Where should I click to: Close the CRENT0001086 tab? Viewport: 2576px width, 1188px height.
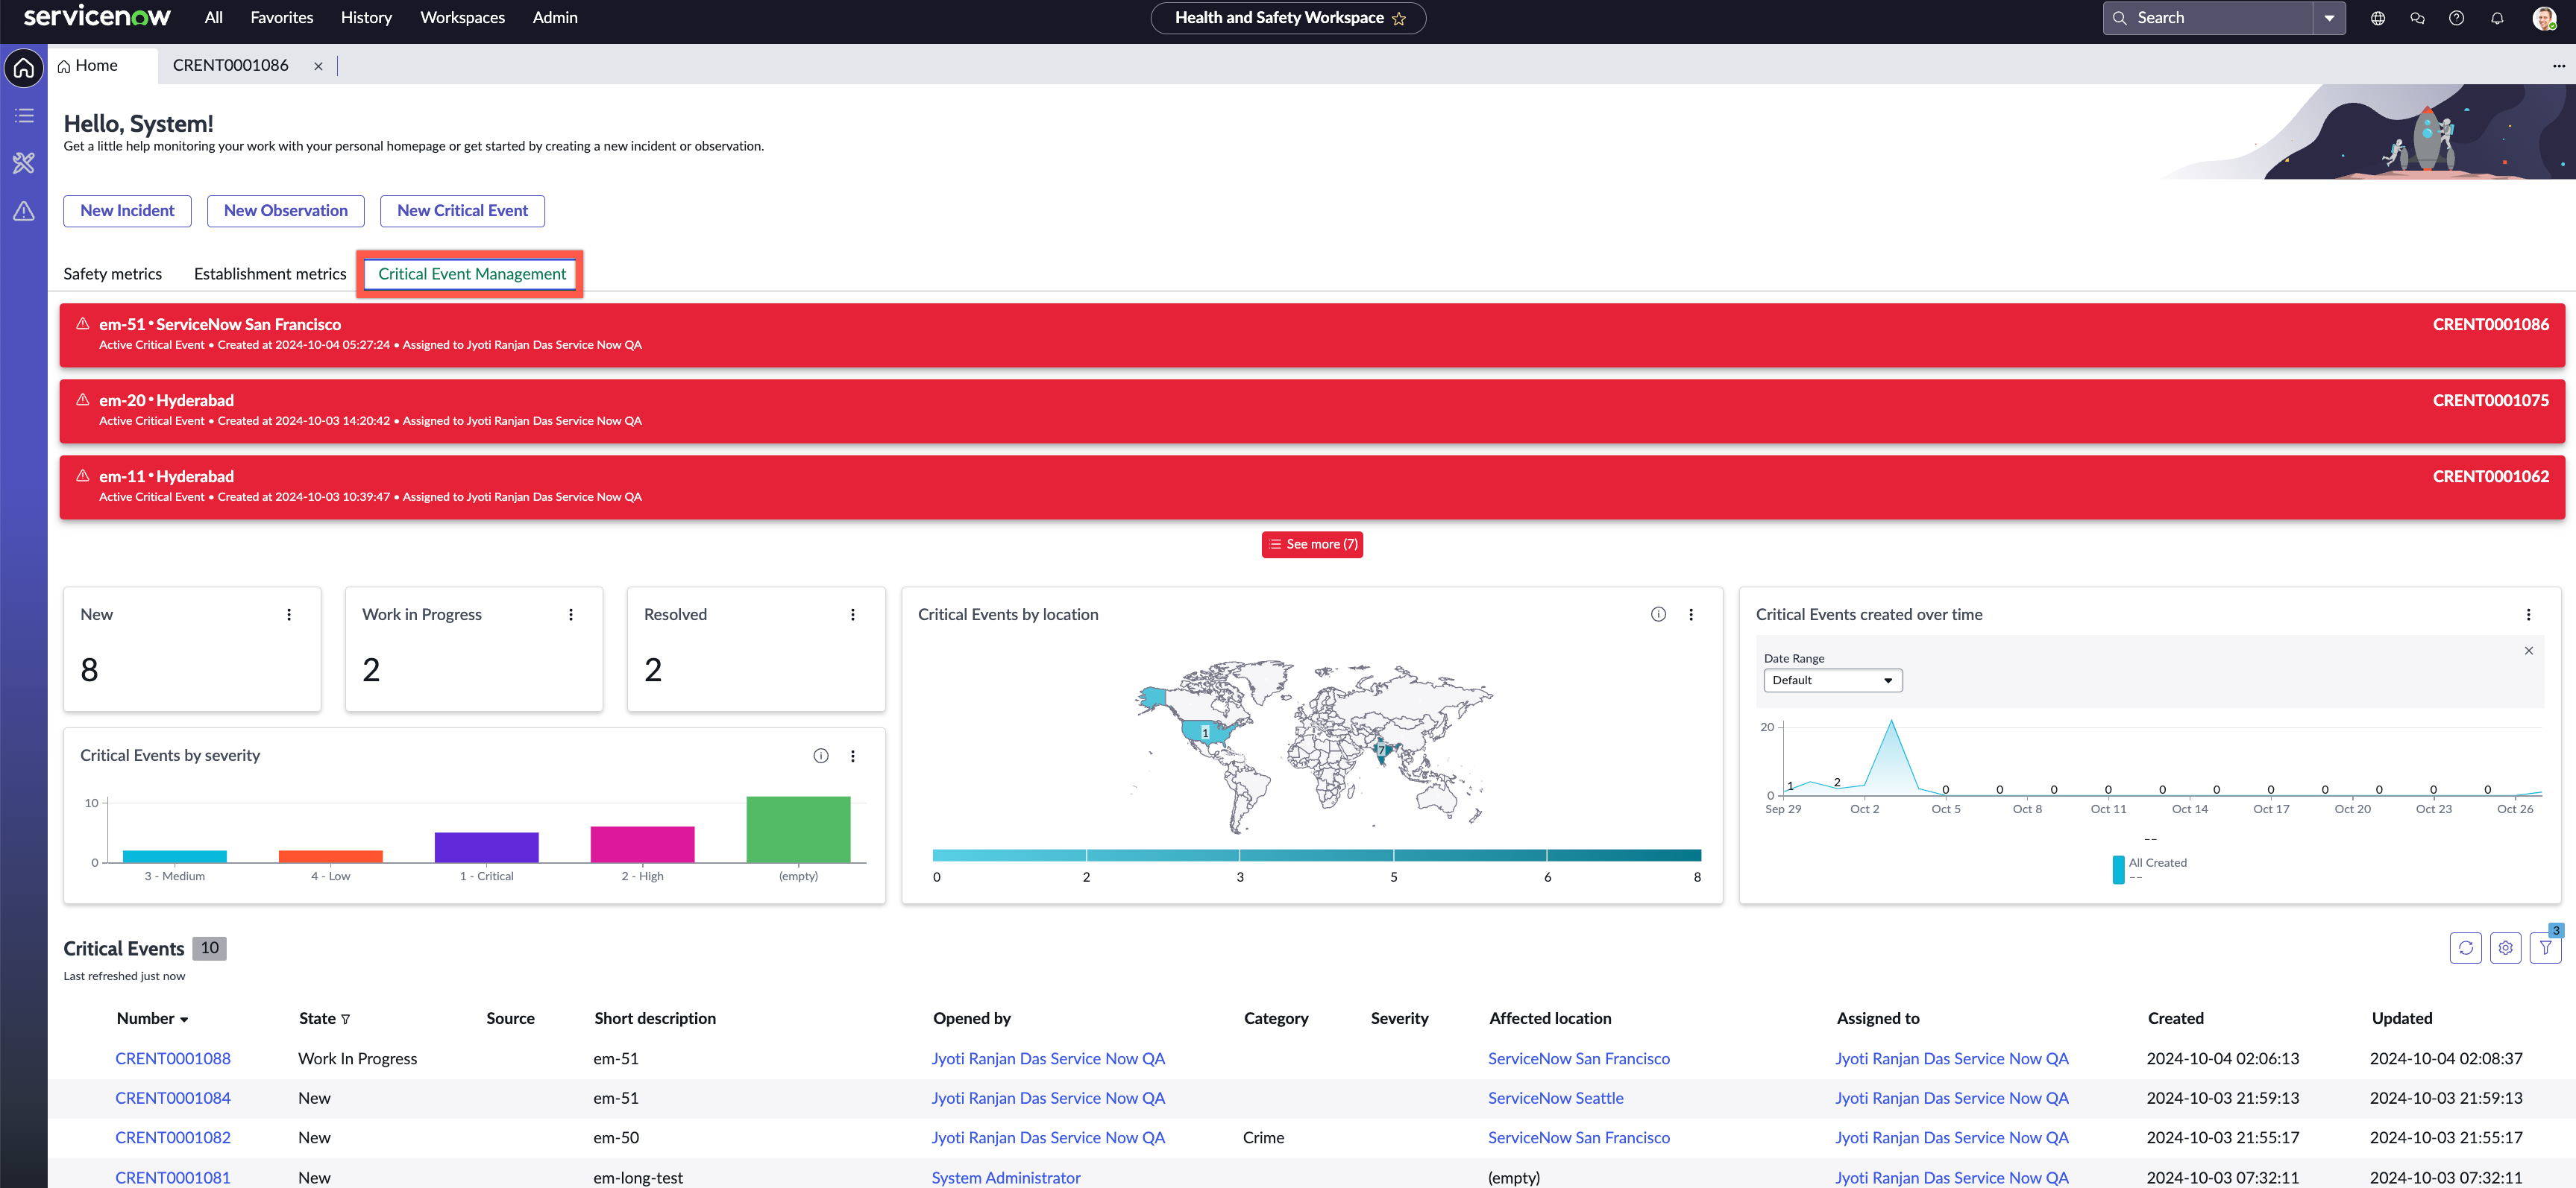coord(318,66)
